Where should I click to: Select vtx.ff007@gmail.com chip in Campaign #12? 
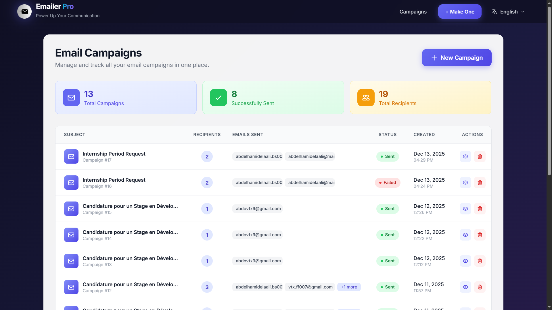tap(310, 287)
